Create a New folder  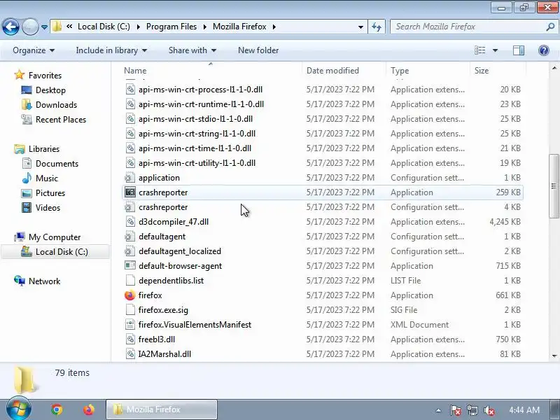click(x=258, y=50)
